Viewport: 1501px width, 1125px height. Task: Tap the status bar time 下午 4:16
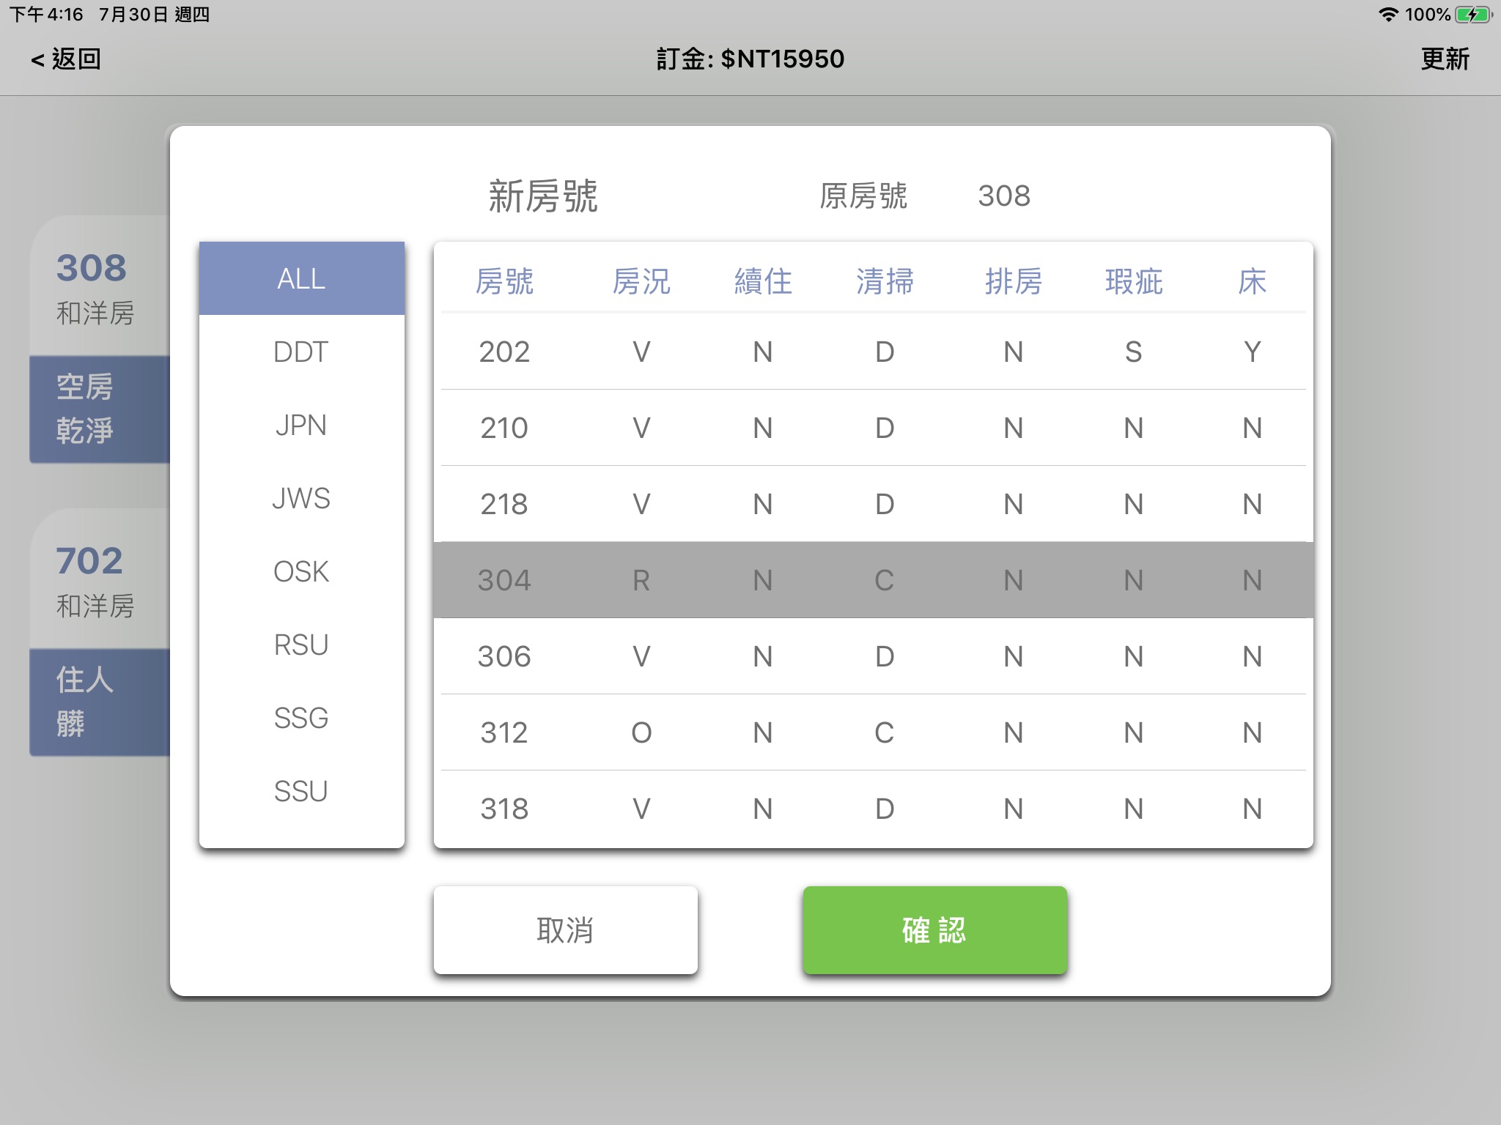pyautogui.click(x=46, y=15)
